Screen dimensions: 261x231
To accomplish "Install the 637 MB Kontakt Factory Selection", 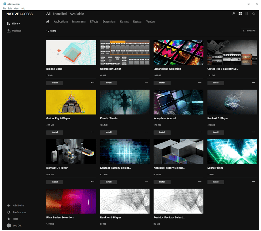I will pos(108,182).
